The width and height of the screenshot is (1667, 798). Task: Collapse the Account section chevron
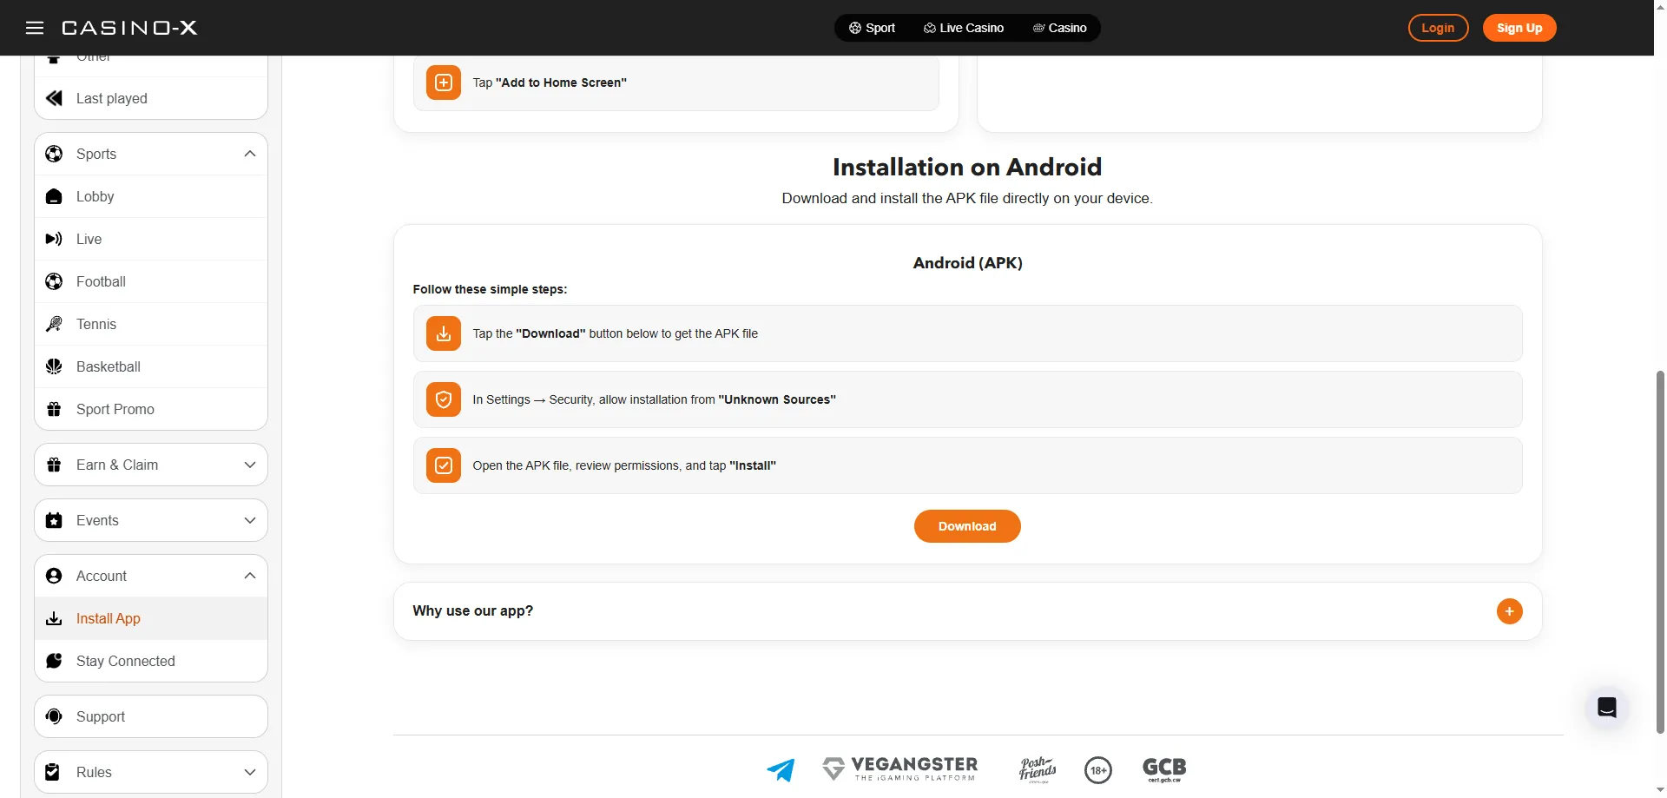250,576
